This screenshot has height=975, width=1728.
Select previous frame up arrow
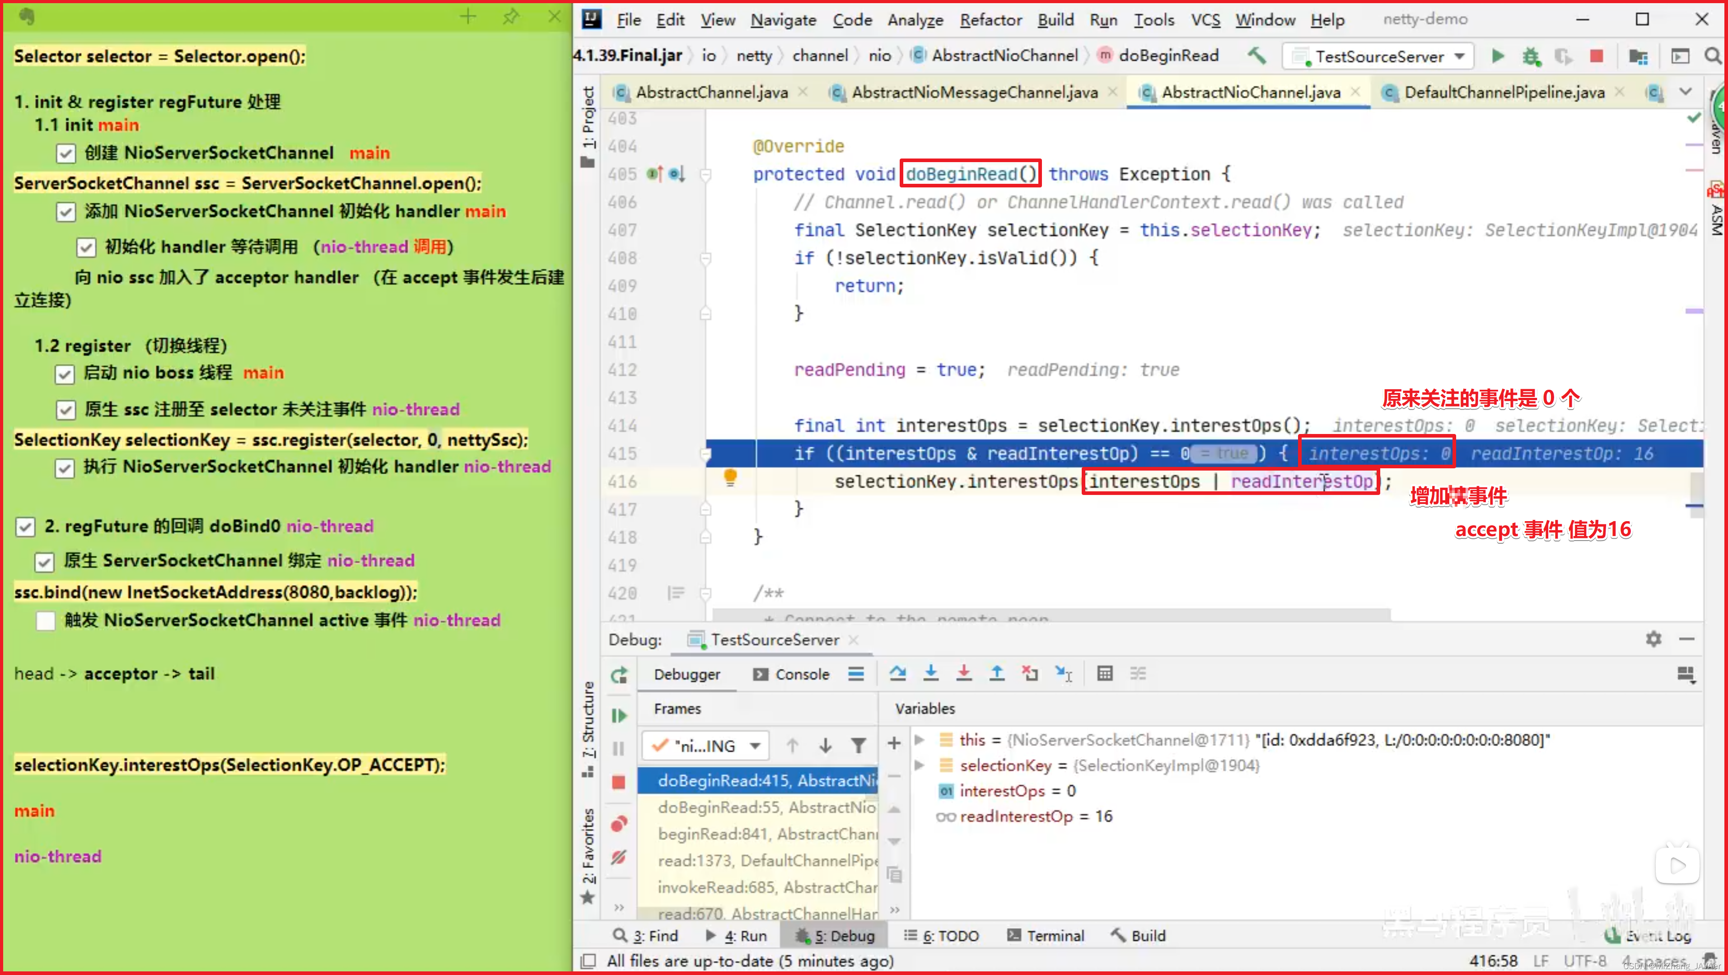tap(792, 745)
